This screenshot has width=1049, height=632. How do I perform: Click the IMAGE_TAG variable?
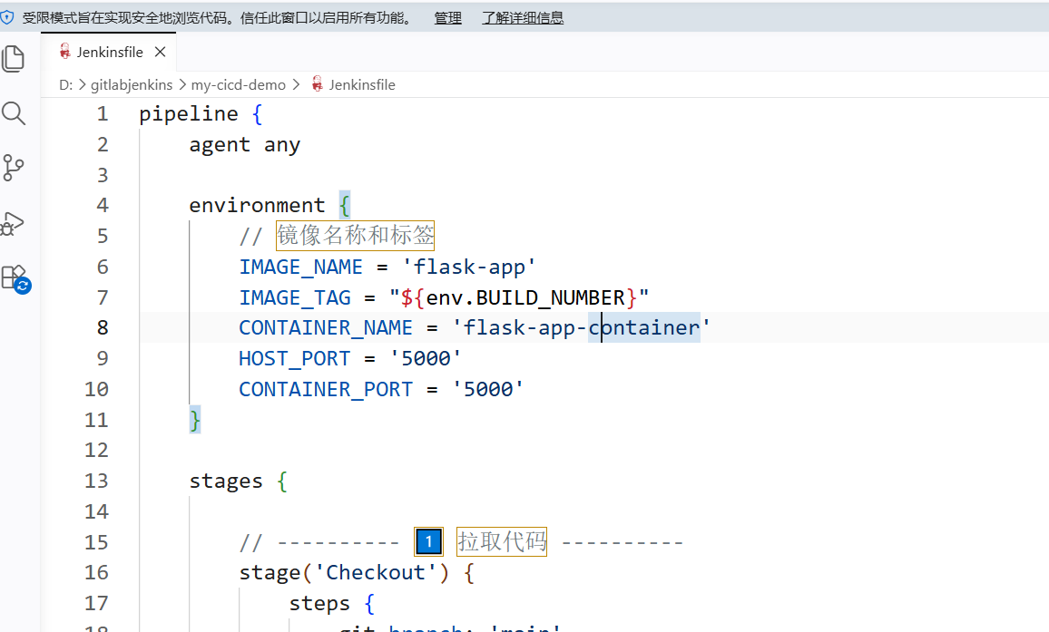(x=295, y=297)
